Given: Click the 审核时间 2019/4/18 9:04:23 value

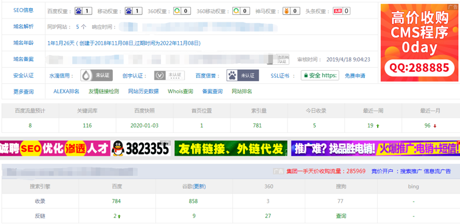Looking at the screenshot, I should click(x=348, y=60).
